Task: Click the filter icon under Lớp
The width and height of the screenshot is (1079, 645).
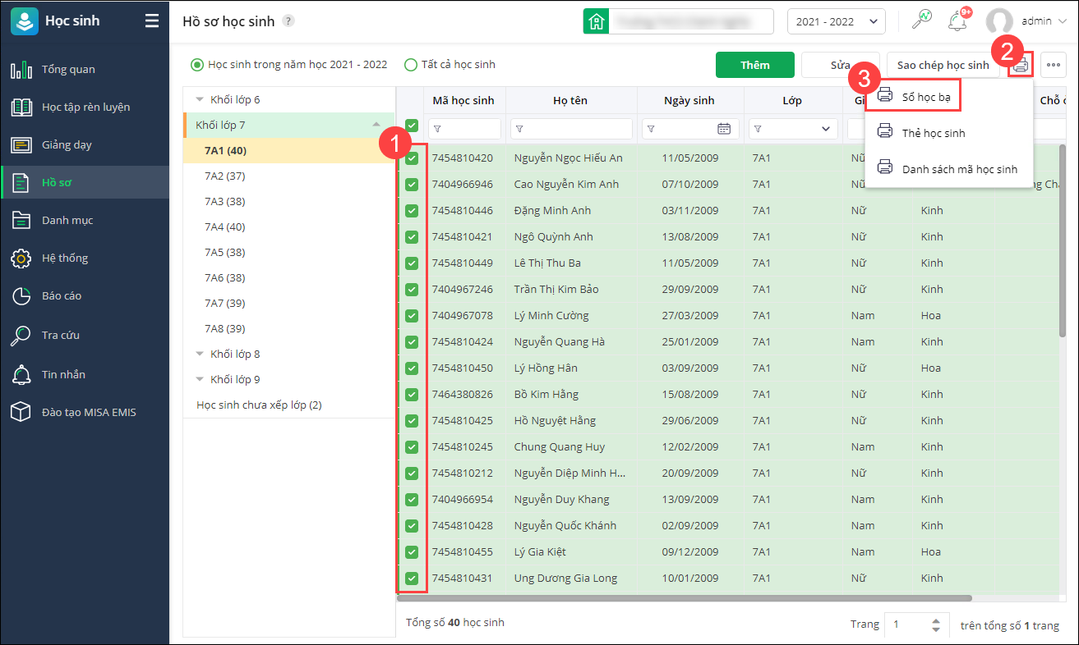Action: click(x=758, y=129)
